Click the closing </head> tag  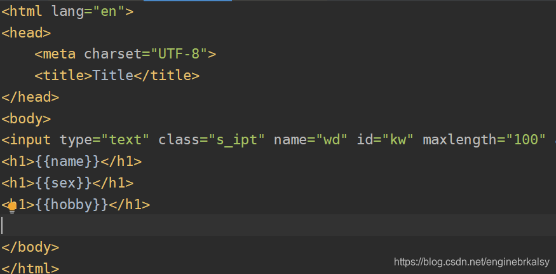click(x=30, y=97)
